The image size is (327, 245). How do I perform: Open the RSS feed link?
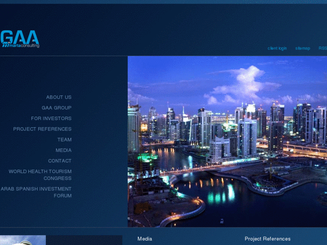(x=323, y=49)
